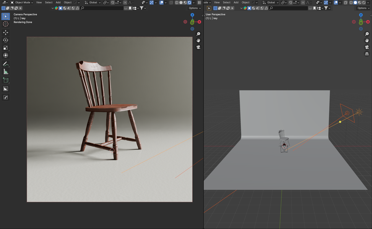
Task: Switch right viewport to rendered shading
Action: (x=364, y=2)
